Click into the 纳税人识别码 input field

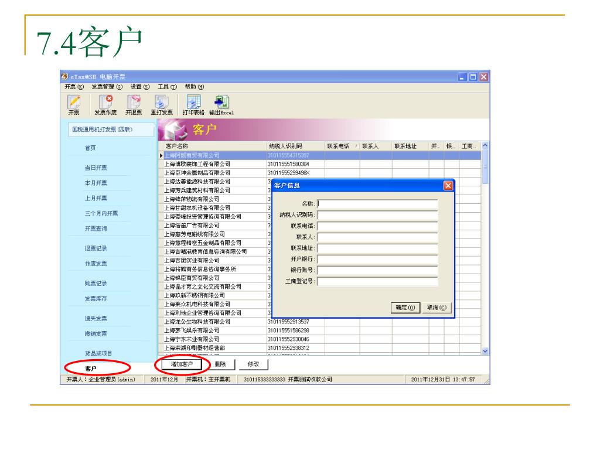(377, 215)
